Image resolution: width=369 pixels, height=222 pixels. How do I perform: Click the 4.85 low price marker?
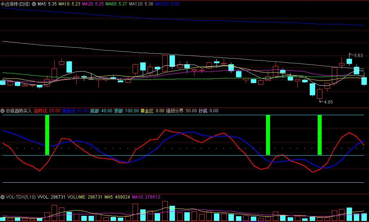pyautogui.click(x=328, y=102)
